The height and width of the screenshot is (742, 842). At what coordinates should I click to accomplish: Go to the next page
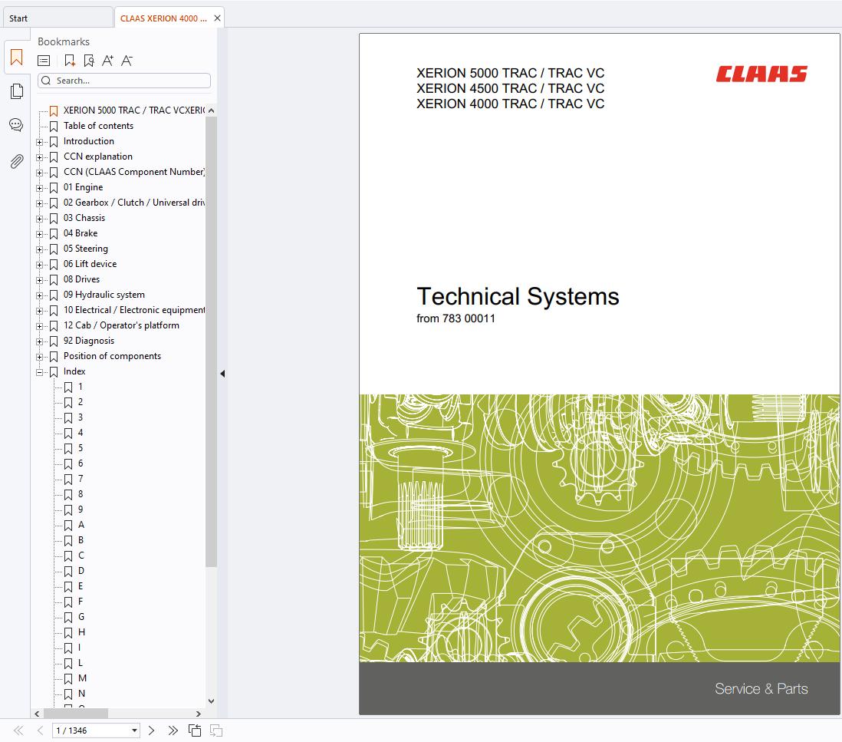point(151,730)
